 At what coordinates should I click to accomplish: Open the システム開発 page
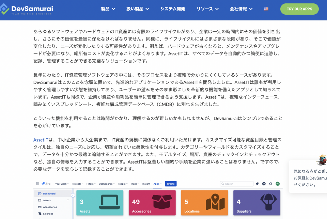point(173,9)
